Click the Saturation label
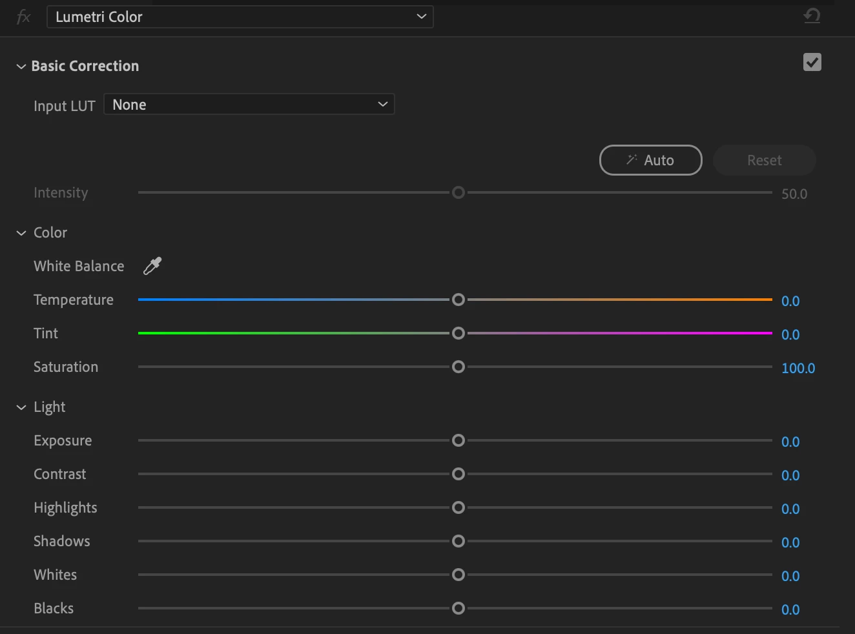The width and height of the screenshot is (855, 634). [66, 367]
